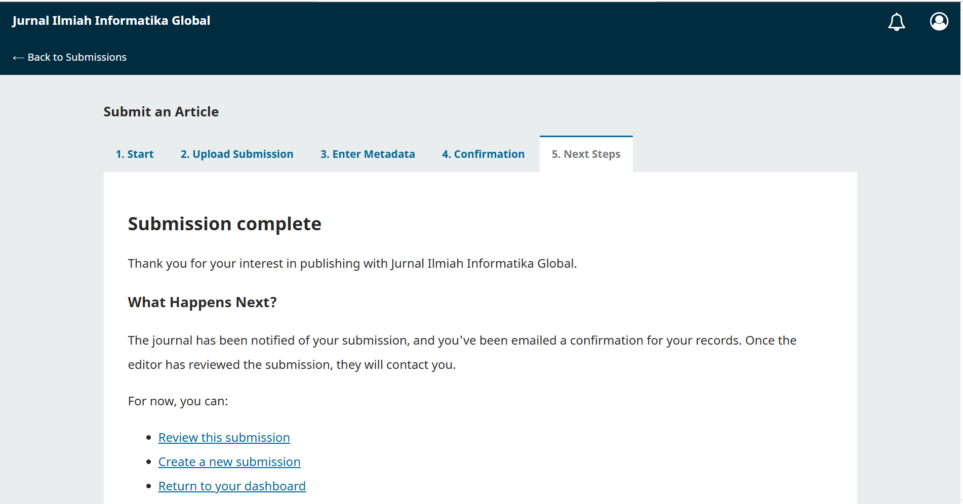Follow the Create a new submission link

[x=229, y=462]
